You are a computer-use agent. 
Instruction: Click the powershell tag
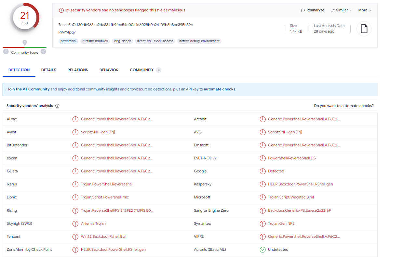pyautogui.click(x=68, y=41)
